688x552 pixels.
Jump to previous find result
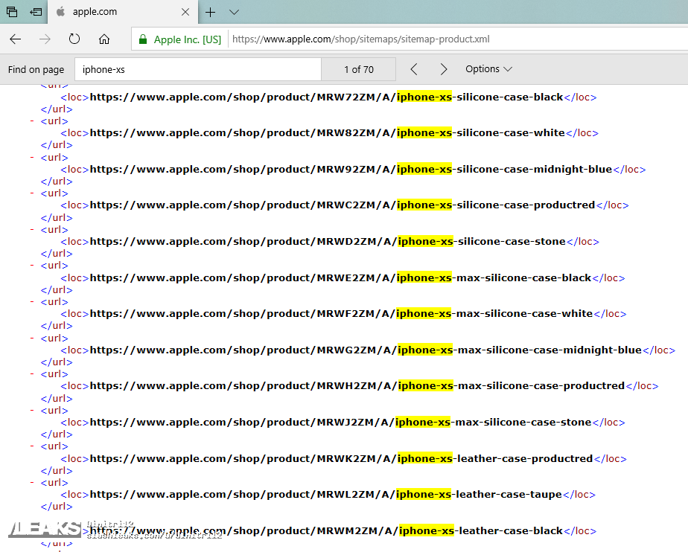pos(414,69)
